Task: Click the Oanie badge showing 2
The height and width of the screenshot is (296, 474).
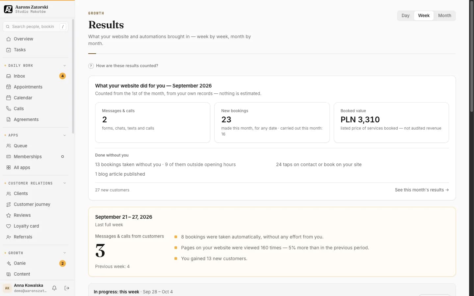Action: coord(63,263)
